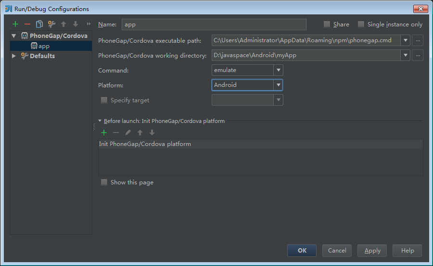Browse for working directory with ellipsis button
Image resolution: width=433 pixels, height=266 pixels.
[x=418, y=55]
